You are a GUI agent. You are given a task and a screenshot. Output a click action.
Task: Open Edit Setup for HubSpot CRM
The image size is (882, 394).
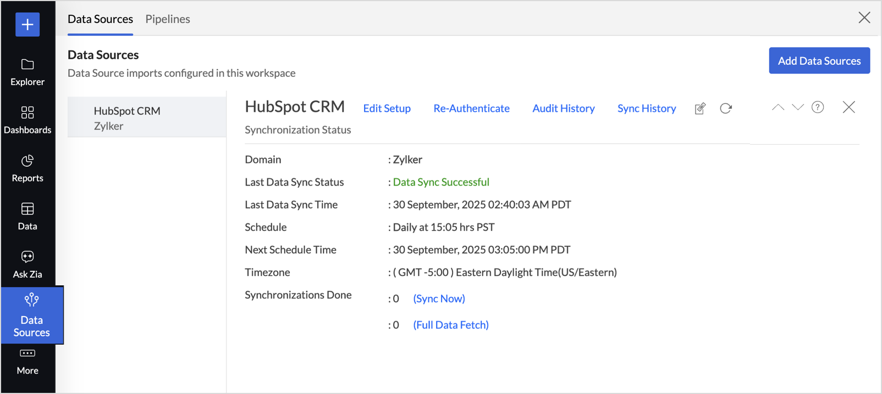387,109
